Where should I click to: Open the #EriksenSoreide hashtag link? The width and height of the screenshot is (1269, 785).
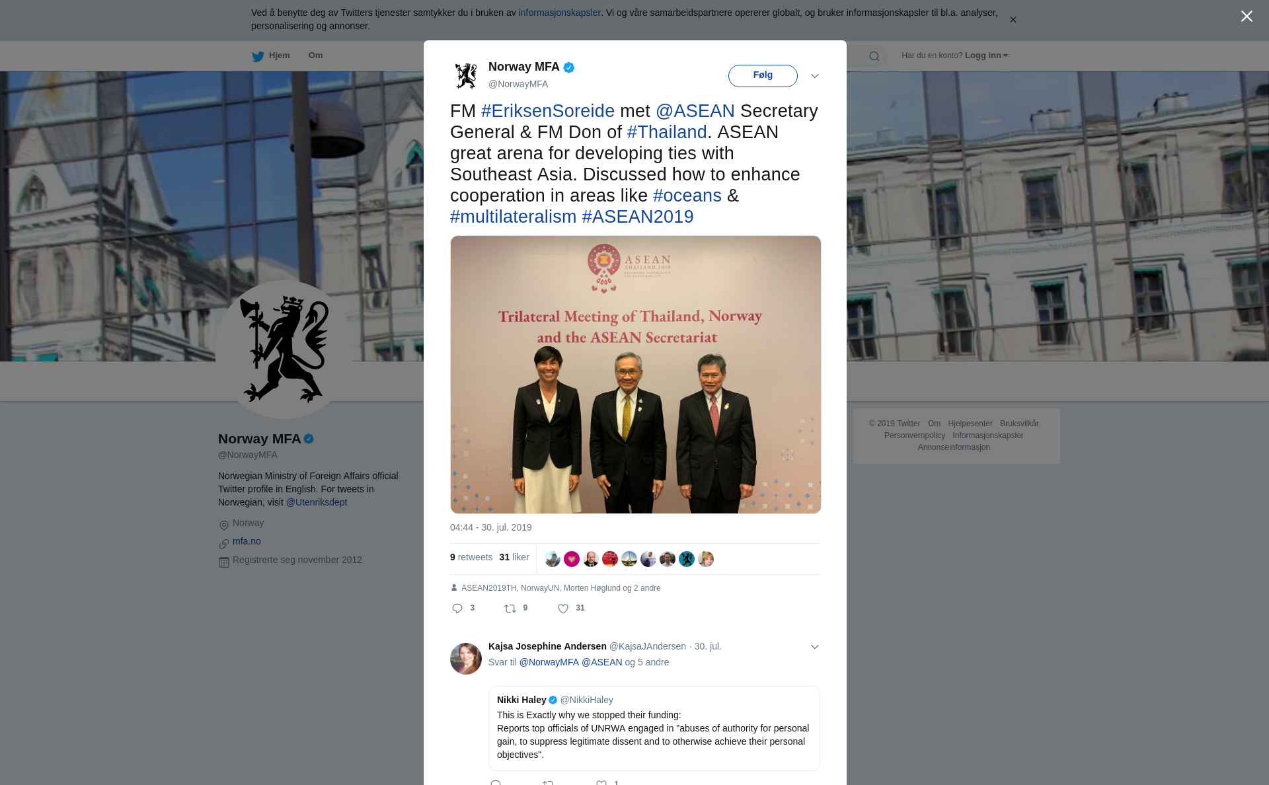pyautogui.click(x=548, y=111)
